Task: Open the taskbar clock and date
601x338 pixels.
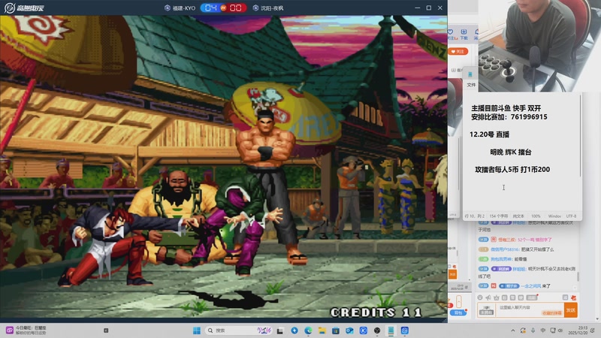Action: point(578,330)
